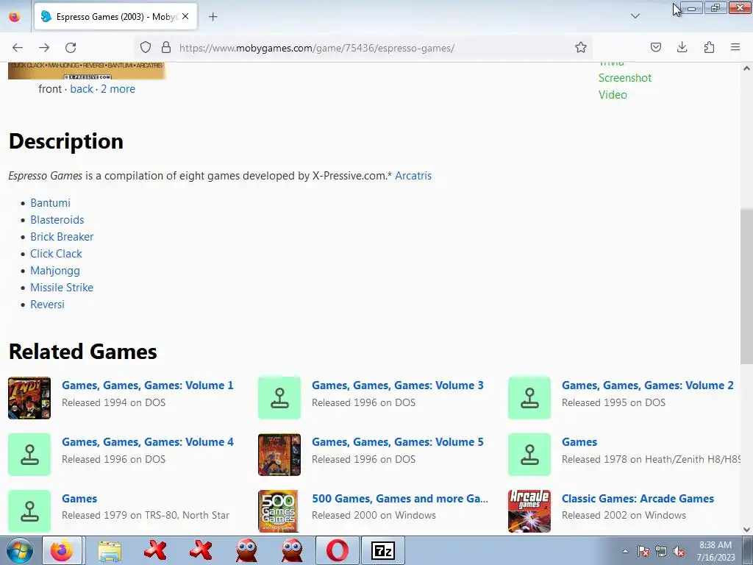Open Games released 1979 on TRS-80
The height and width of the screenshot is (565, 753).
(x=79, y=499)
